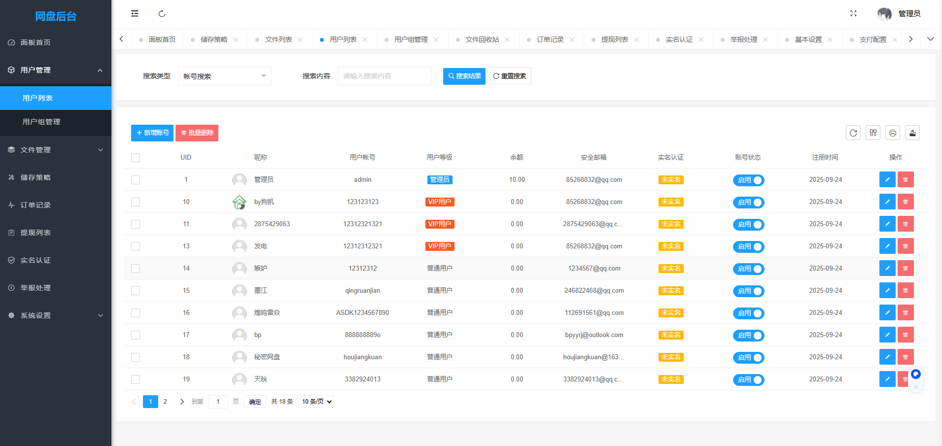The height and width of the screenshot is (446, 942).
Task: Open the column display settings icon
Action: (x=873, y=133)
